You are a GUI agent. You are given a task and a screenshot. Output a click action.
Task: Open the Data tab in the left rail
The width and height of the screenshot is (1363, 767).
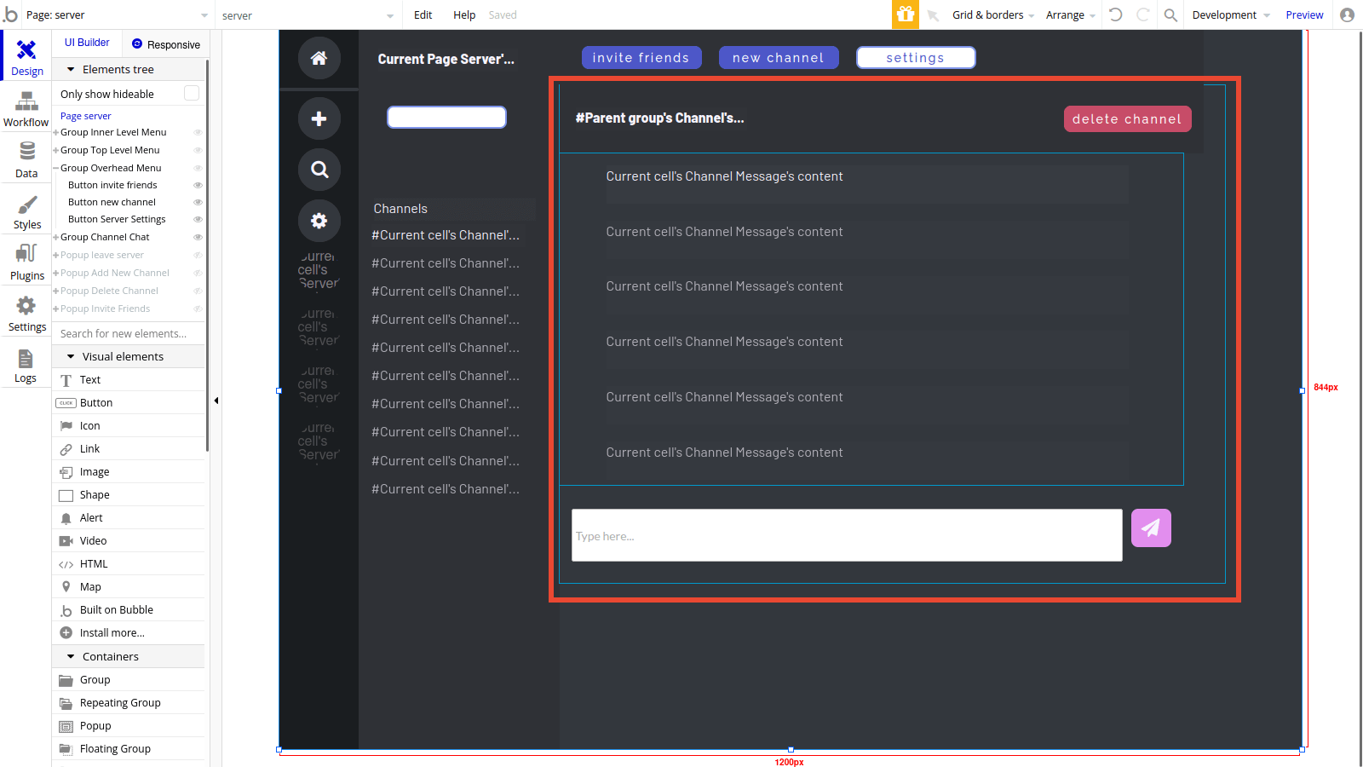(26, 160)
